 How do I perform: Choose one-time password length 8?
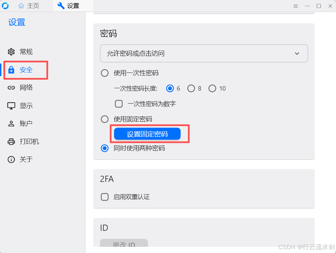[x=191, y=89]
